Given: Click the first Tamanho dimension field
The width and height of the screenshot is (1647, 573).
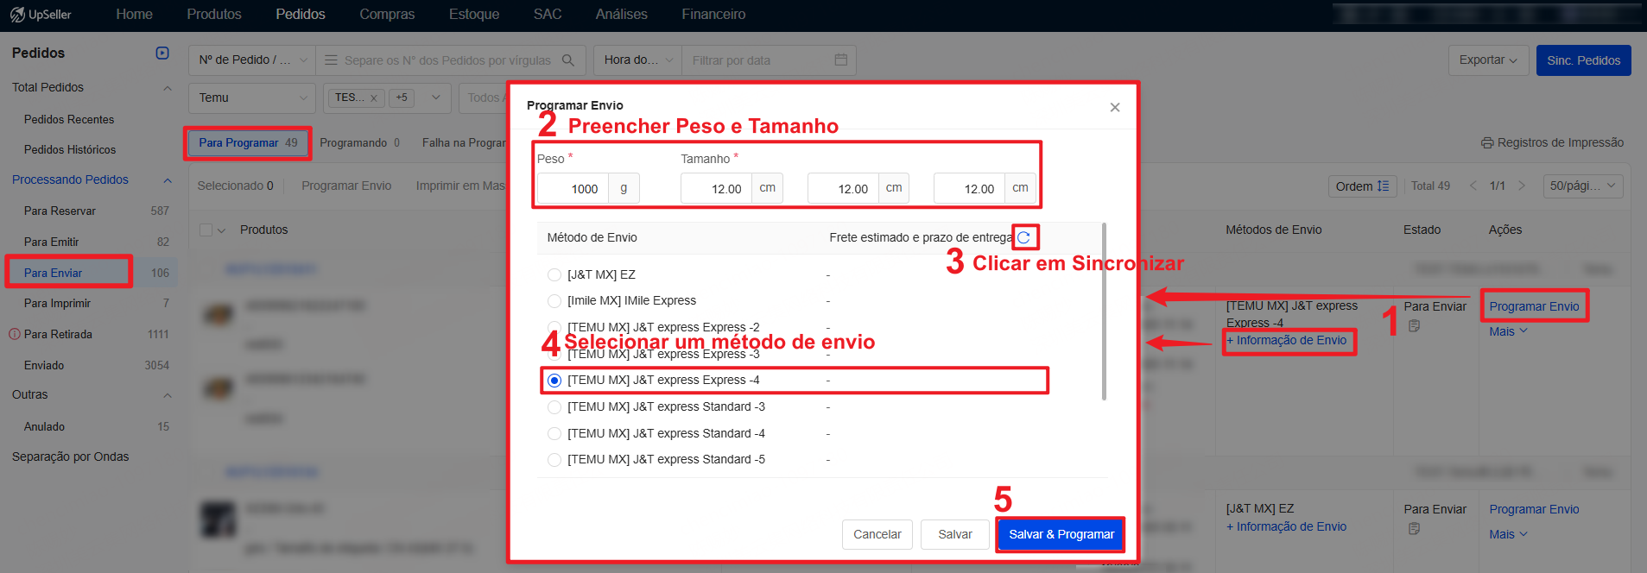Looking at the screenshot, I should point(716,189).
